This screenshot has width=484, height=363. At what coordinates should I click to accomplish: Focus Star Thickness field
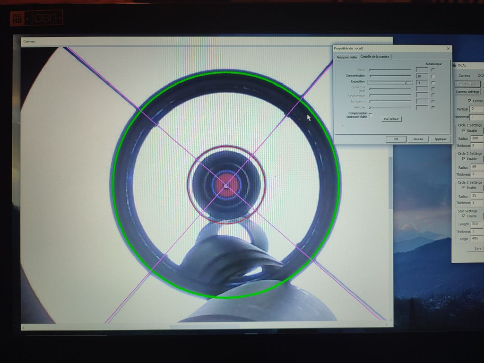(x=477, y=232)
